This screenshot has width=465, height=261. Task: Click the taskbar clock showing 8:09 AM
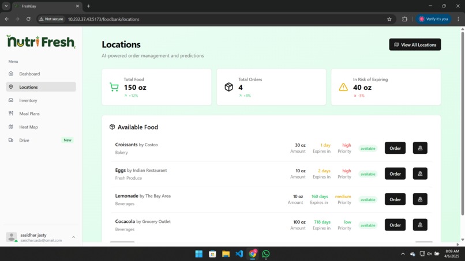coord(452,254)
